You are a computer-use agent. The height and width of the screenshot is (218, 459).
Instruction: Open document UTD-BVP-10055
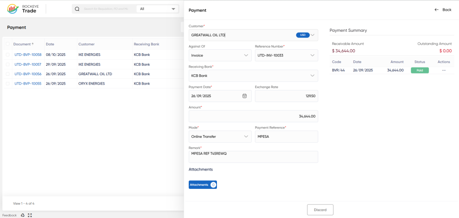[x=28, y=84]
